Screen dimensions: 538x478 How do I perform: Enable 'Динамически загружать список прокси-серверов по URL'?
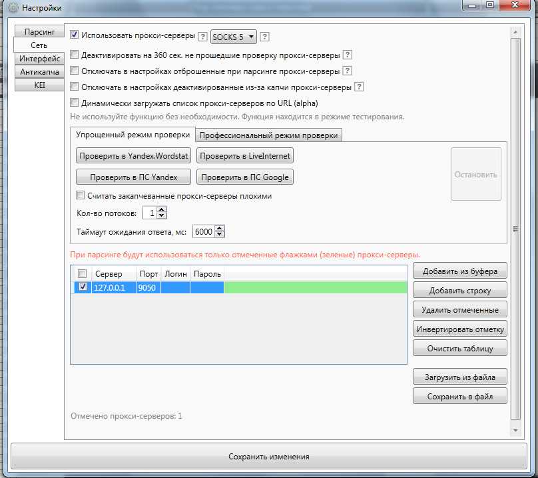[75, 103]
